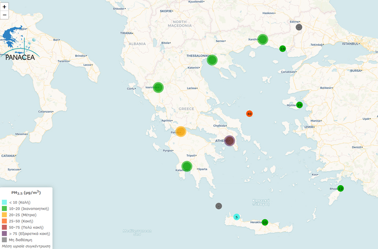This screenshot has height=249, width=378.
Task: Select the green Kalamata station marker
Action: tap(187, 166)
